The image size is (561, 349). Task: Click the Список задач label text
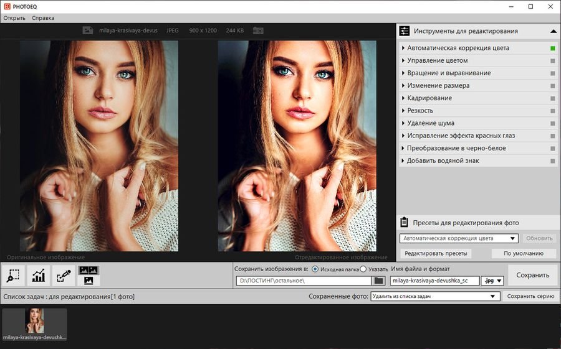tap(69, 297)
